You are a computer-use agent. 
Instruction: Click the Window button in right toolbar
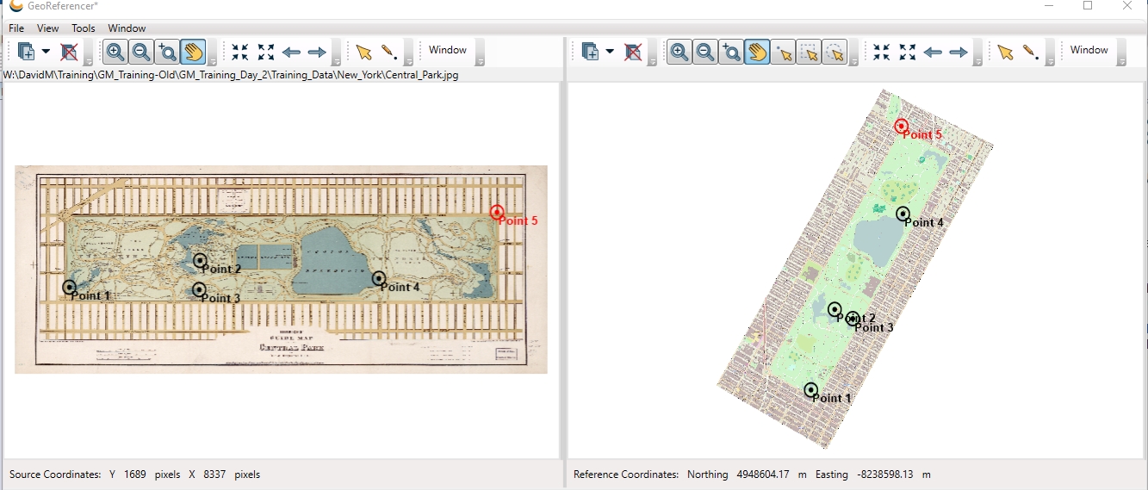1089,50
